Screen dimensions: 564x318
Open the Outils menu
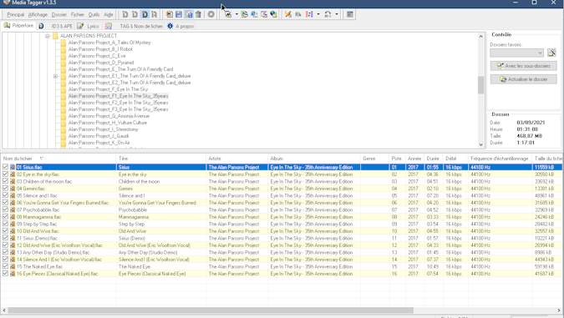pos(94,15)
